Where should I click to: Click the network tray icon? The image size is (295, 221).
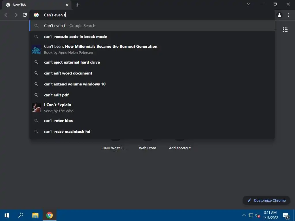click(x=251, y=215)
